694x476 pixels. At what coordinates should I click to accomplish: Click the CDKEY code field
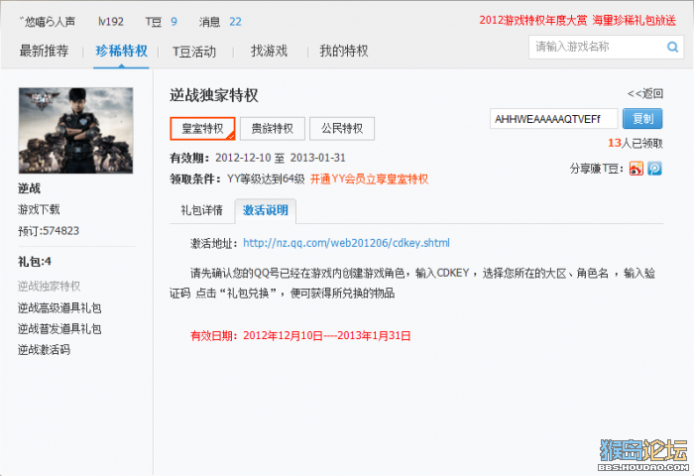pos(553,119)
